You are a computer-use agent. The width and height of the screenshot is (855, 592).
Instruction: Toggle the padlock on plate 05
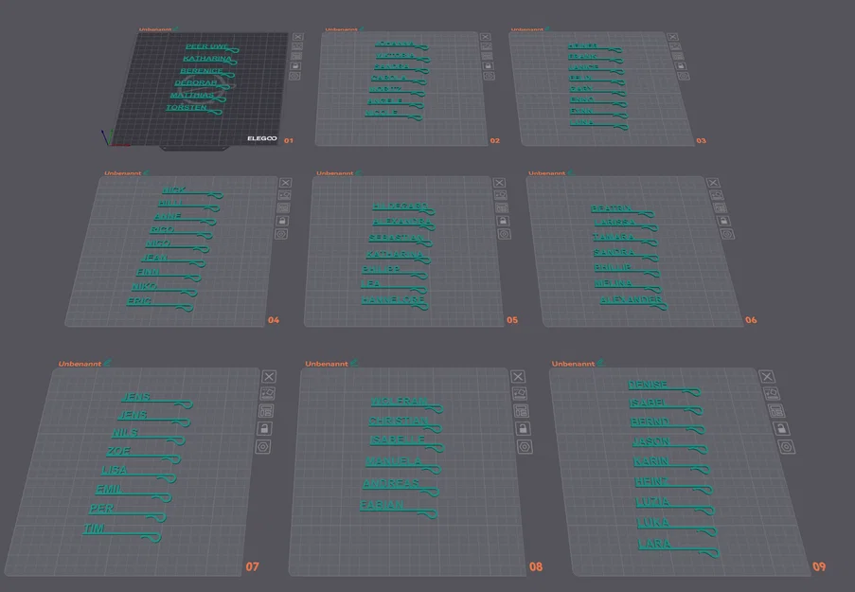[503, 221]
